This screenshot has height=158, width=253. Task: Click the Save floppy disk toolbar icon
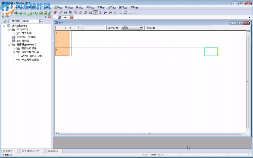[x=16, y=12]
